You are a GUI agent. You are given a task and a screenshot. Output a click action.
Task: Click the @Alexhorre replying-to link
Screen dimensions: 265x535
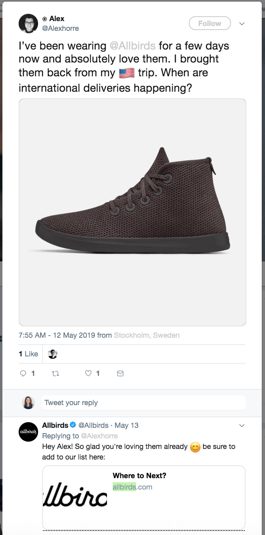(99, 436)
